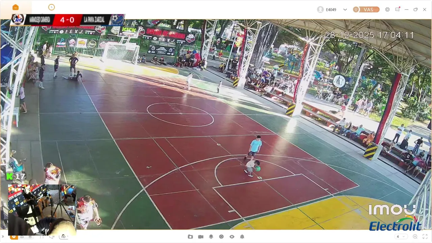Open the Home tab icon
Screen dimensions: 432x243
(x=16, y=7)
